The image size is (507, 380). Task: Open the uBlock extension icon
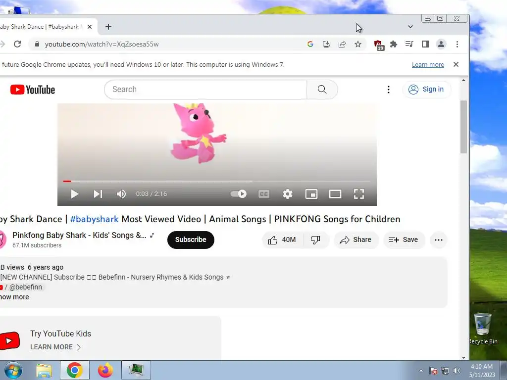coord(378,45)
